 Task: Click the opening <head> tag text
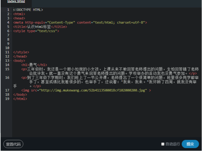[x=19, y=18]
